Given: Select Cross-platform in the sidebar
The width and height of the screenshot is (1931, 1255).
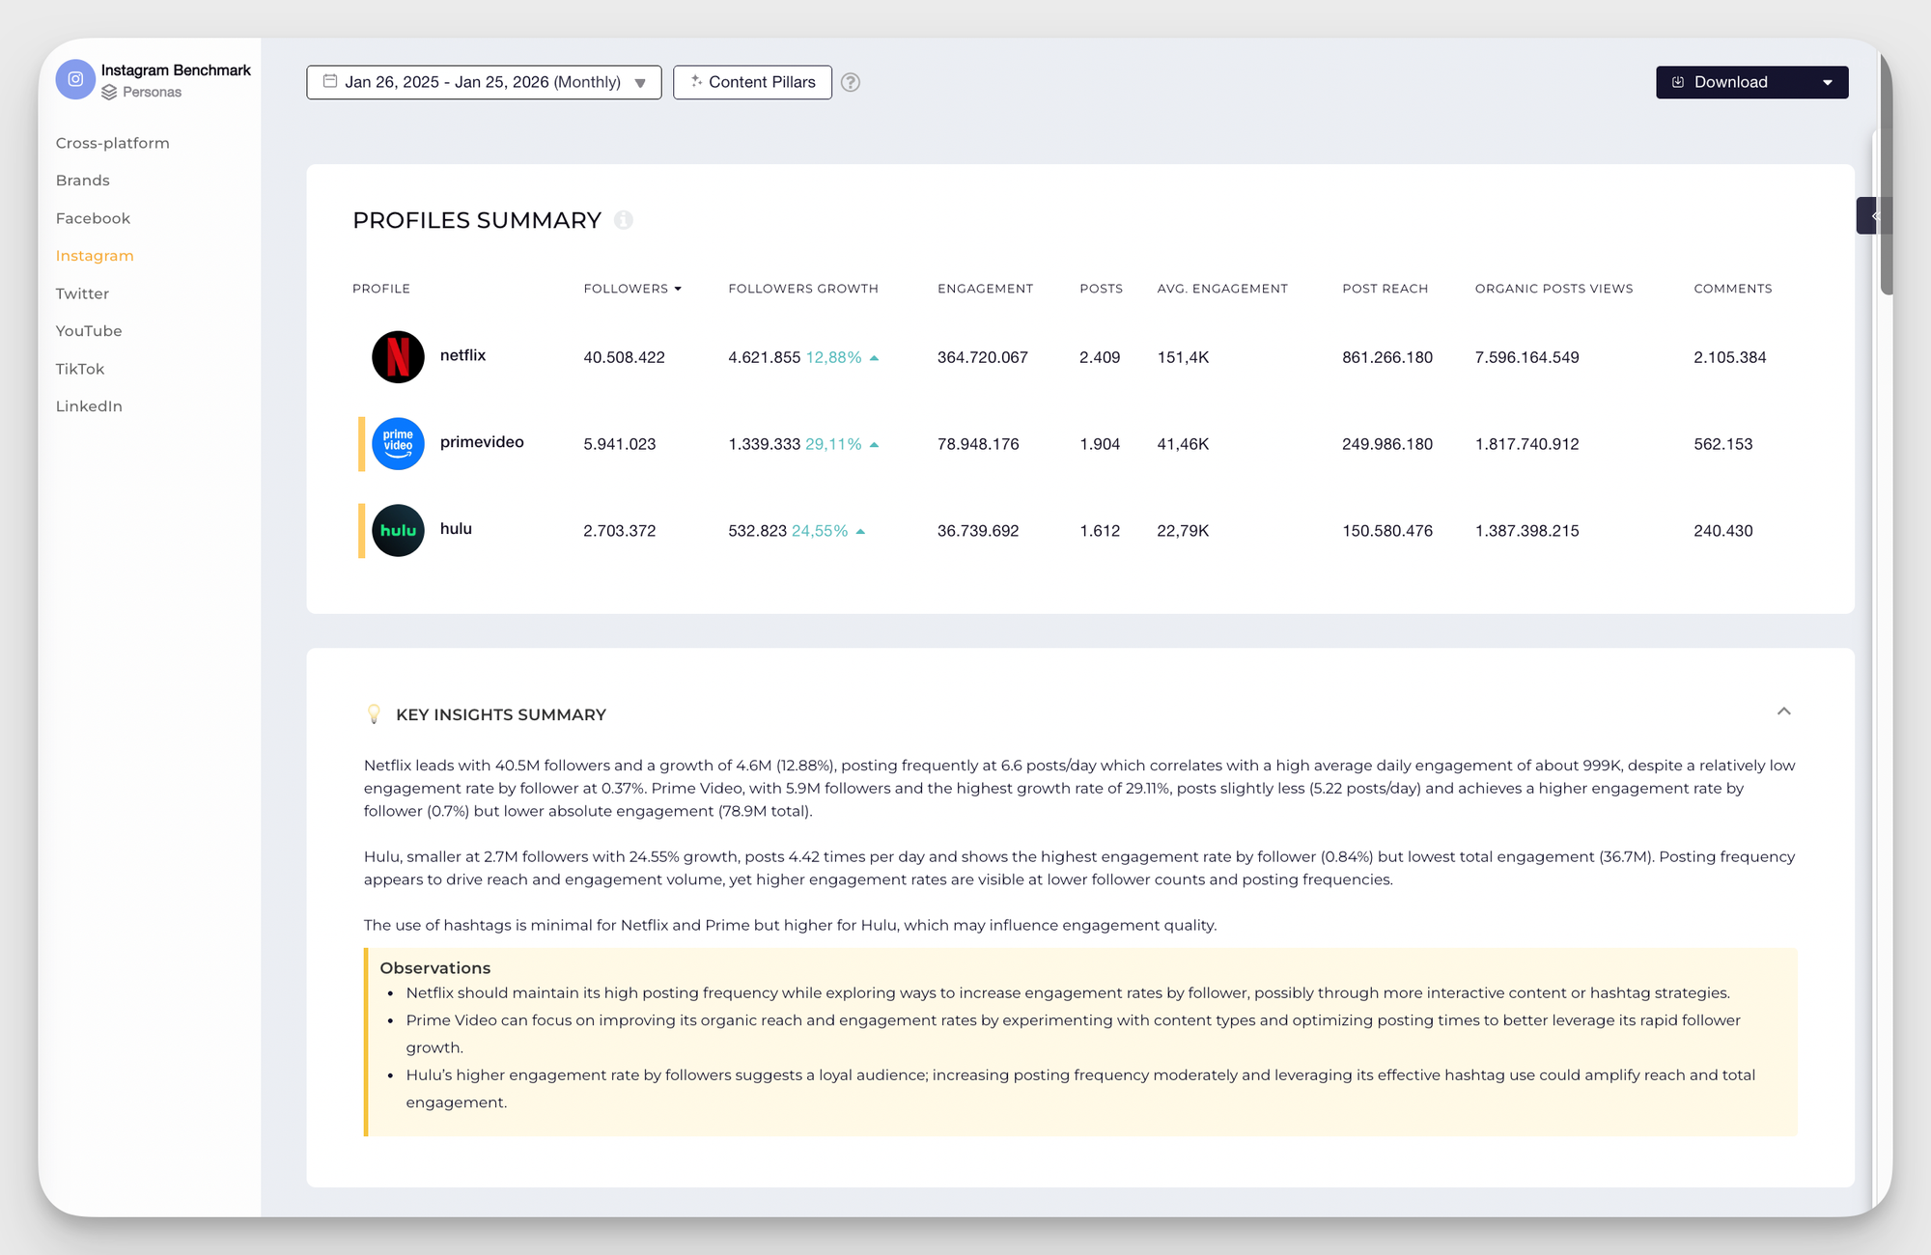Looking at the screenshot, I should (x=112, y=143).
